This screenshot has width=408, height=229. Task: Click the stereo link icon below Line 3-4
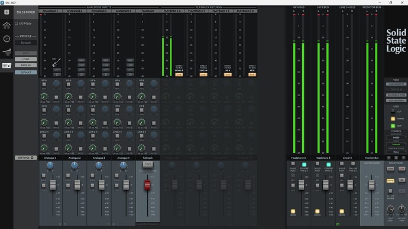click(338, 224)
